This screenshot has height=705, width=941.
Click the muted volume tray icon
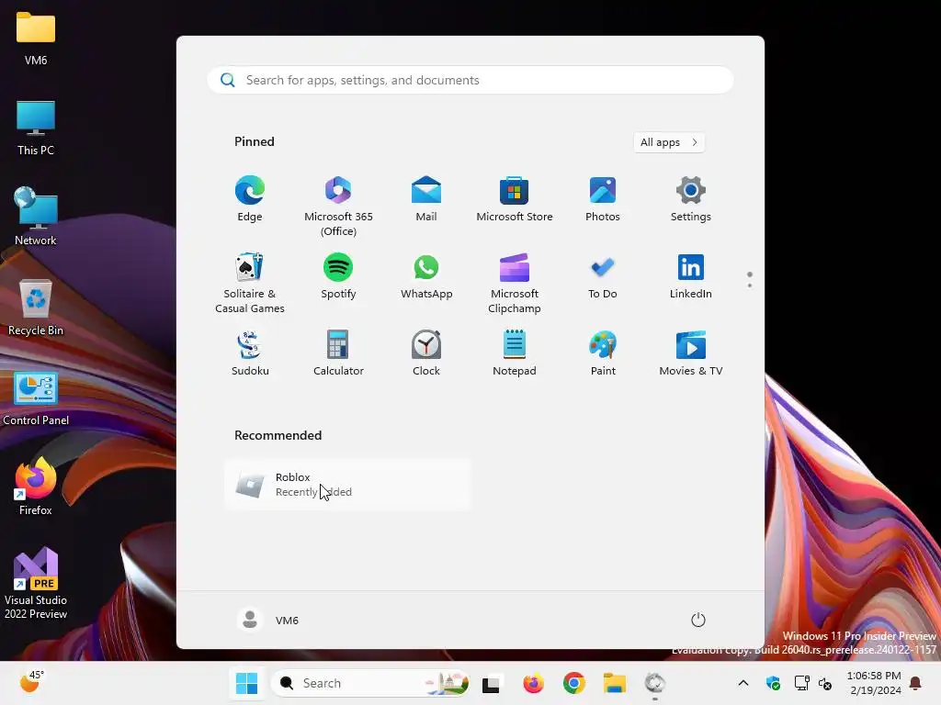pyautogui.click(x=825, y=683)
